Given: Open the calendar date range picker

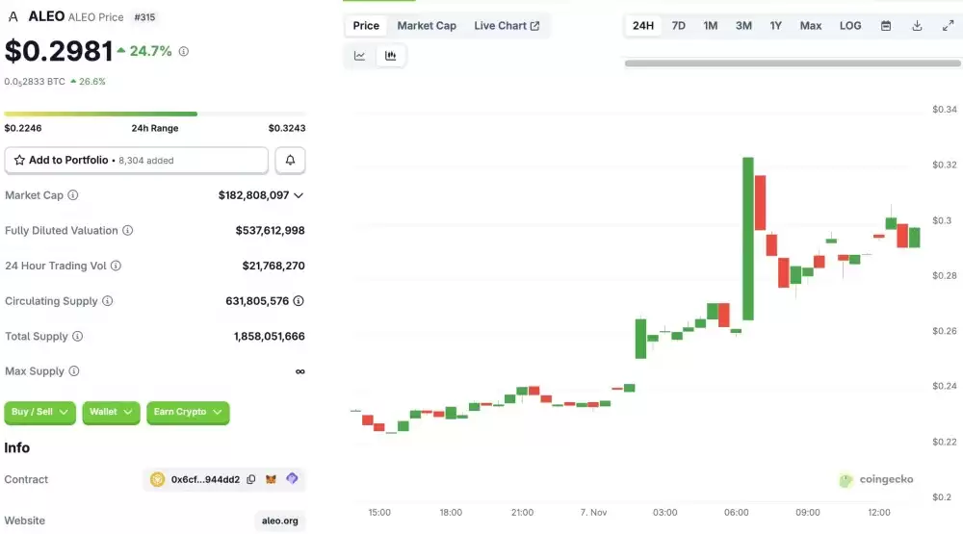Looking at the screenshot, I should click(886, 26).
